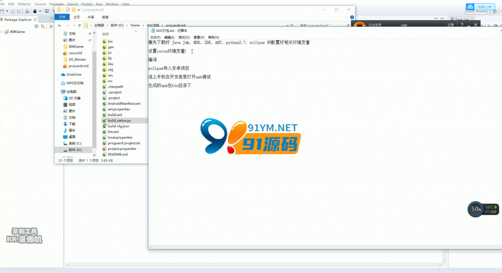Open Eclipse Refactor menu
Screen dimensions: 502x273
point(25,4)
